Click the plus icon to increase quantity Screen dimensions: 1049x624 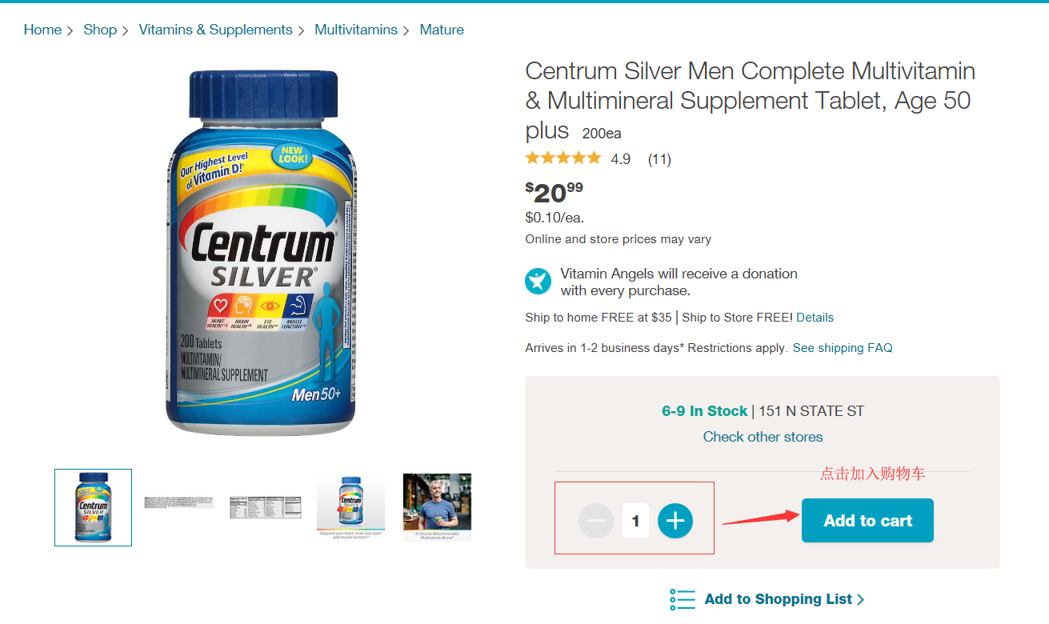(675, 521)
